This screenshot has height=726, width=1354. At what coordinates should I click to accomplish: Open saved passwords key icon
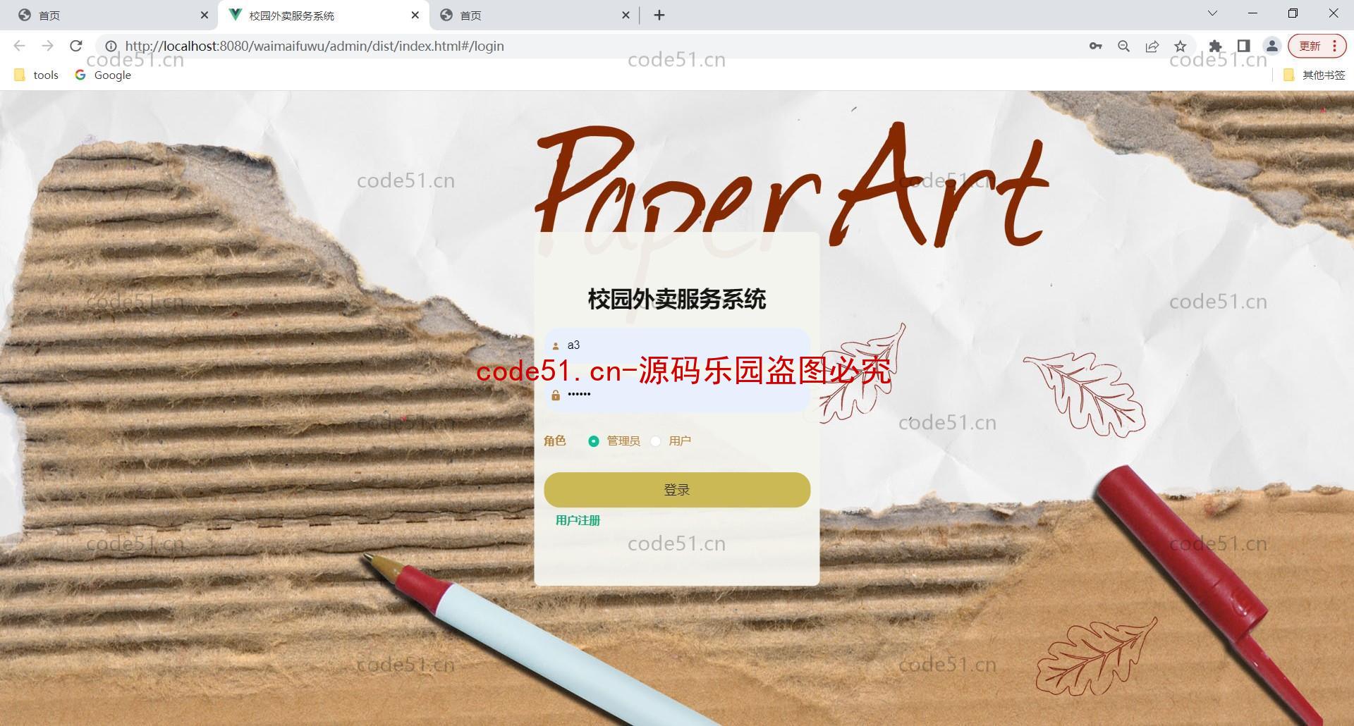(x=1095, y=46)
